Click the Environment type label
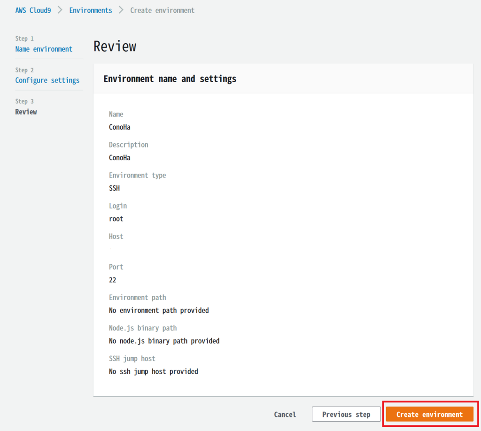The height and width of the screenshot is (431, 481). [138, 175]
